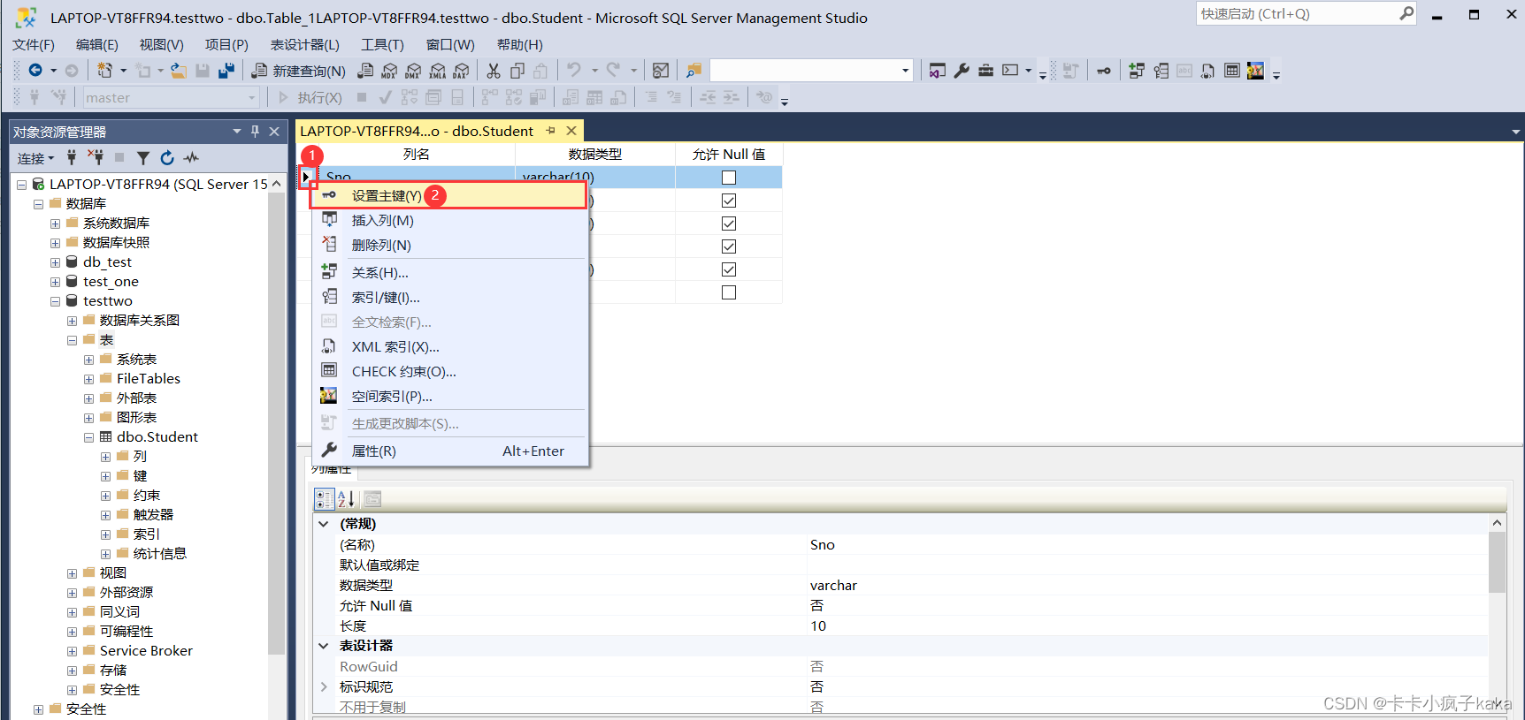
Task: Select the Service Broker tree item
Action: (146, 651)
